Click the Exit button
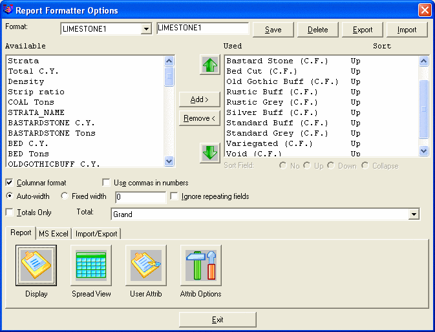 [x=217, y=320]
